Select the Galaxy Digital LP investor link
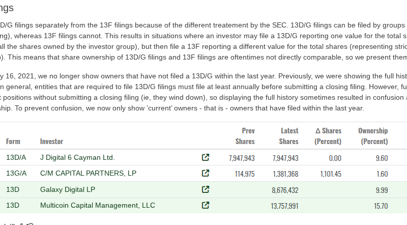This screenshot has width=407, height=225. 68,189
